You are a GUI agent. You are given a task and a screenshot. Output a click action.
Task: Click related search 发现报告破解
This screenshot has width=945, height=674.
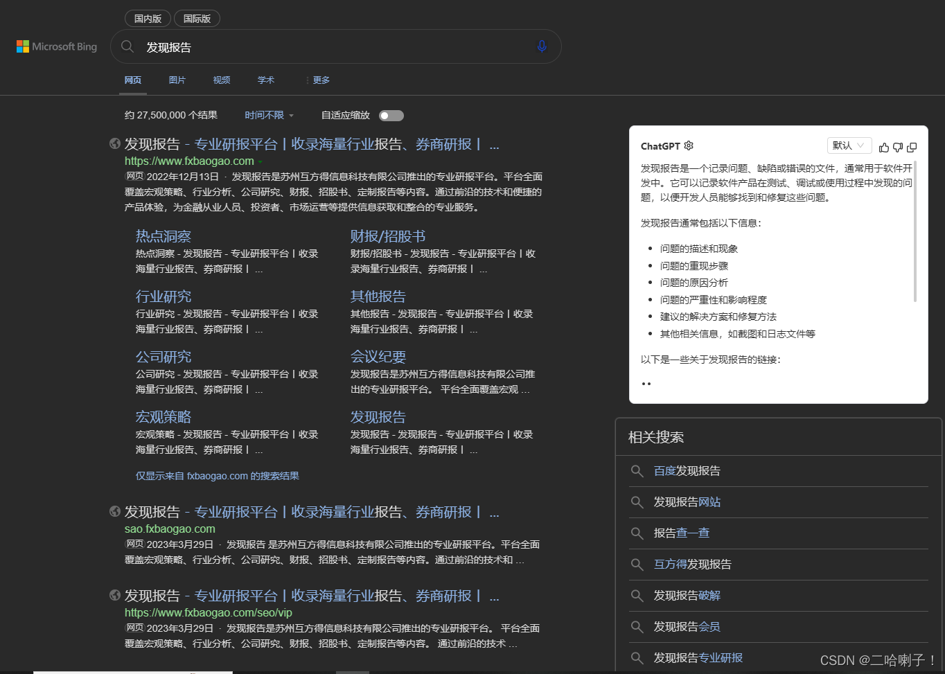(x=687, y=596)
